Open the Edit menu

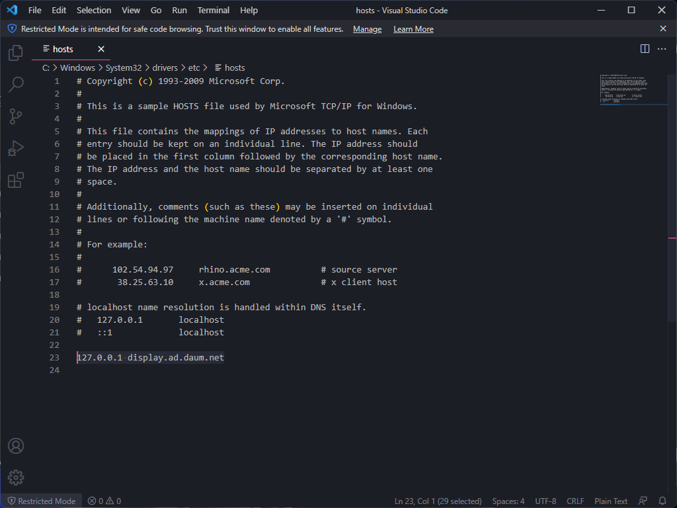(x=59, y=10)
